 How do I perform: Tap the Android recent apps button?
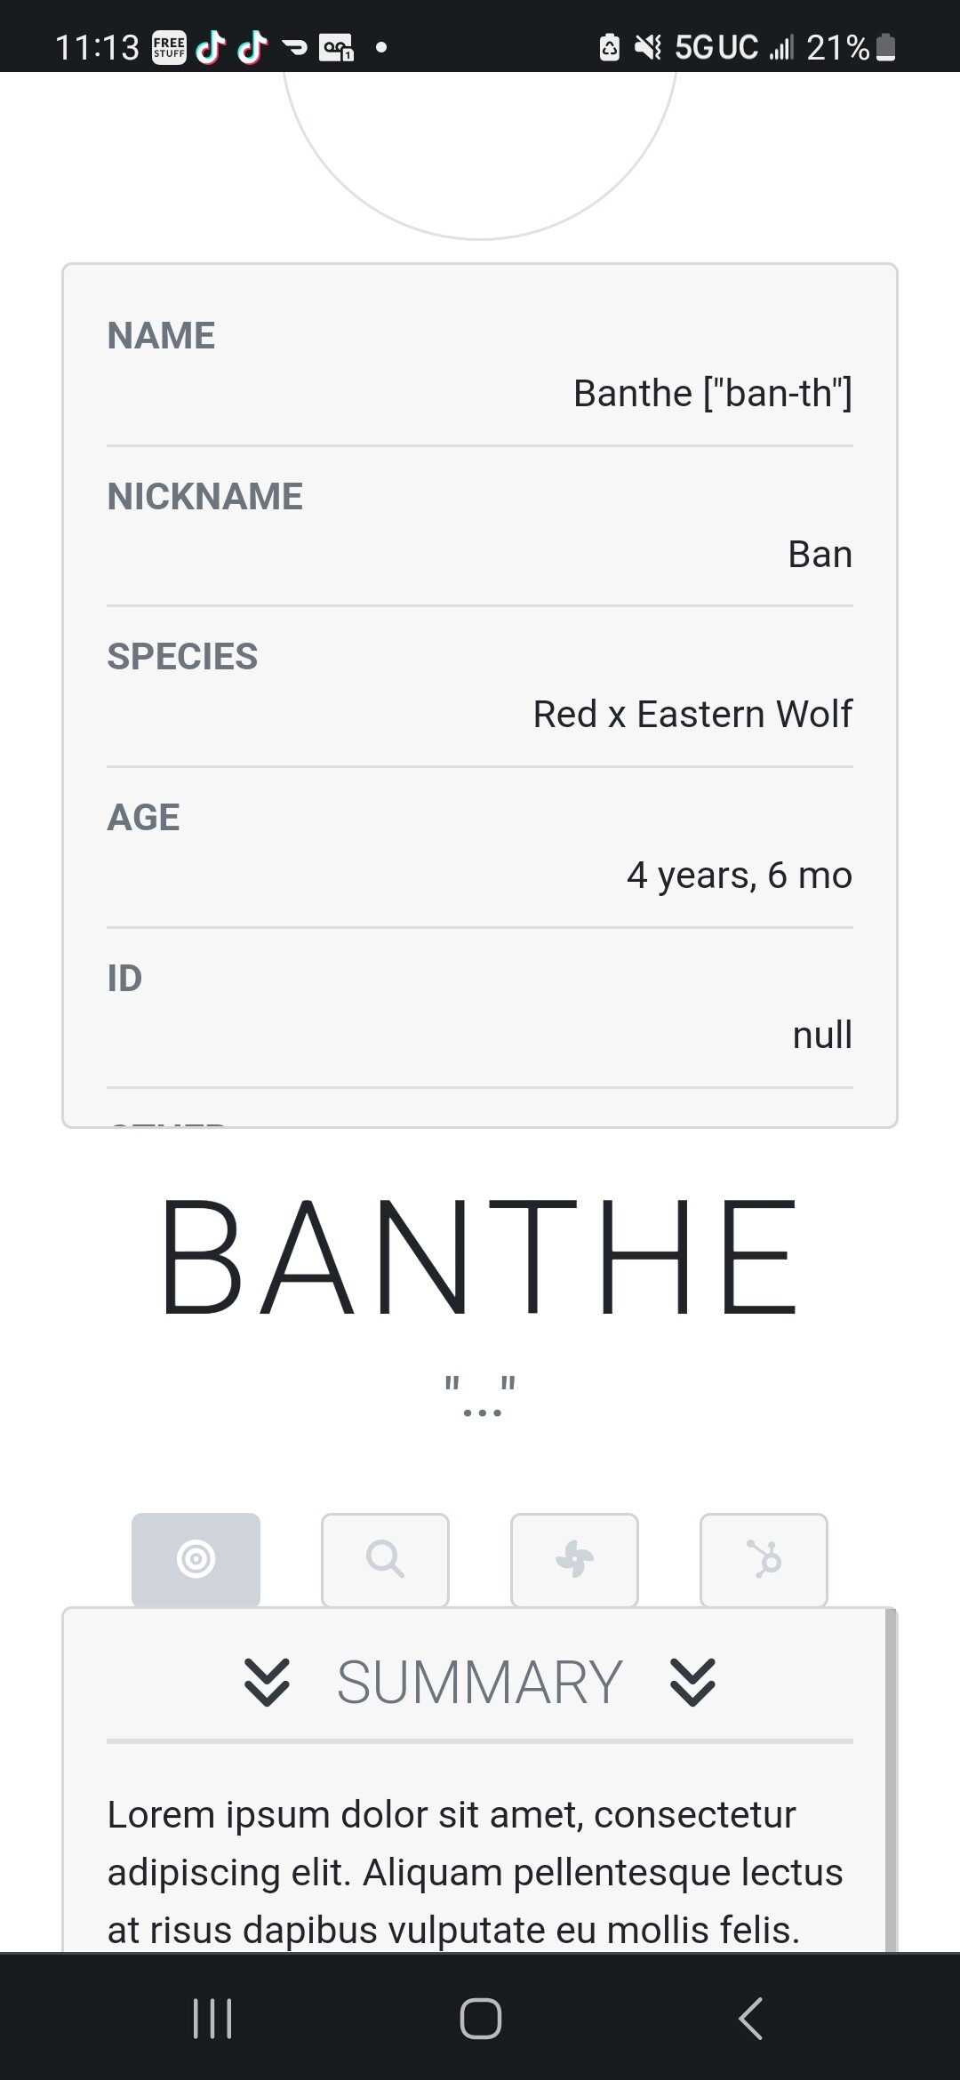pos(212,2019)
